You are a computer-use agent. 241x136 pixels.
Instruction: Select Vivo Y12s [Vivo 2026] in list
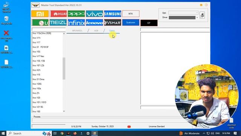42,33
